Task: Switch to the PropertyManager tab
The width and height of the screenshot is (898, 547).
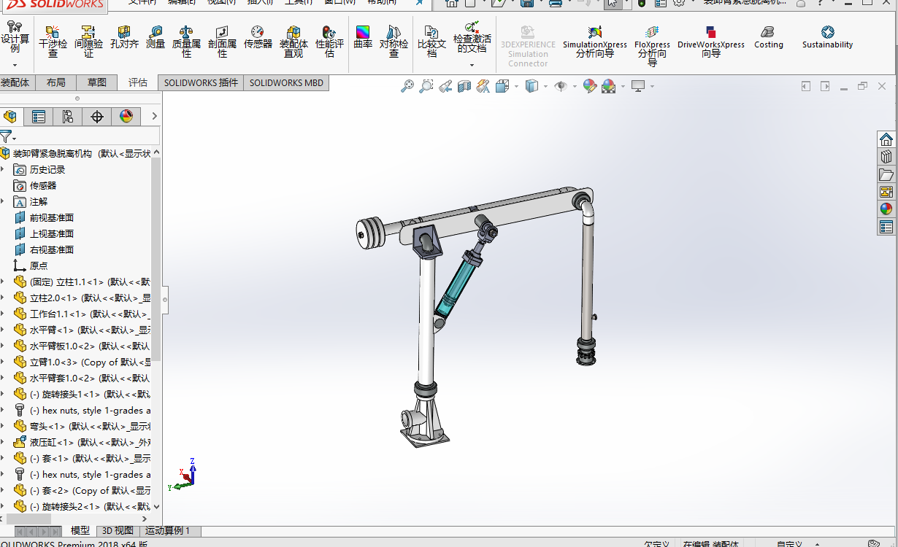Action: (x=39, y=117)
